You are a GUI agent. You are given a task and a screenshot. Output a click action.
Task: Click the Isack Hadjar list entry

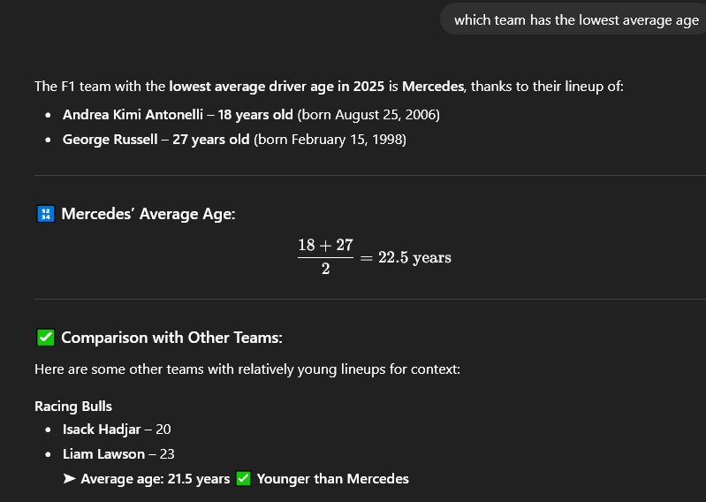(117, 430)
